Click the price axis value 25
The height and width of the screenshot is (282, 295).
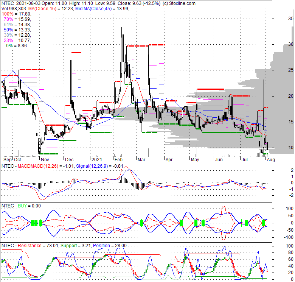(291, 70)
